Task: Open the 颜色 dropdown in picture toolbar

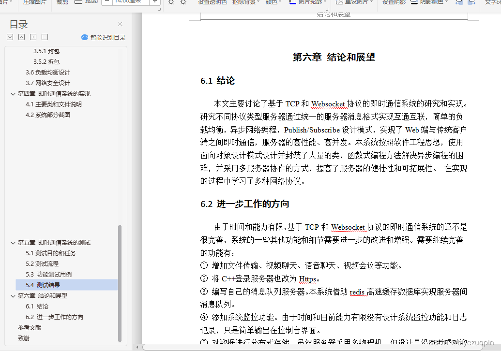Action: tap(273, 2)
